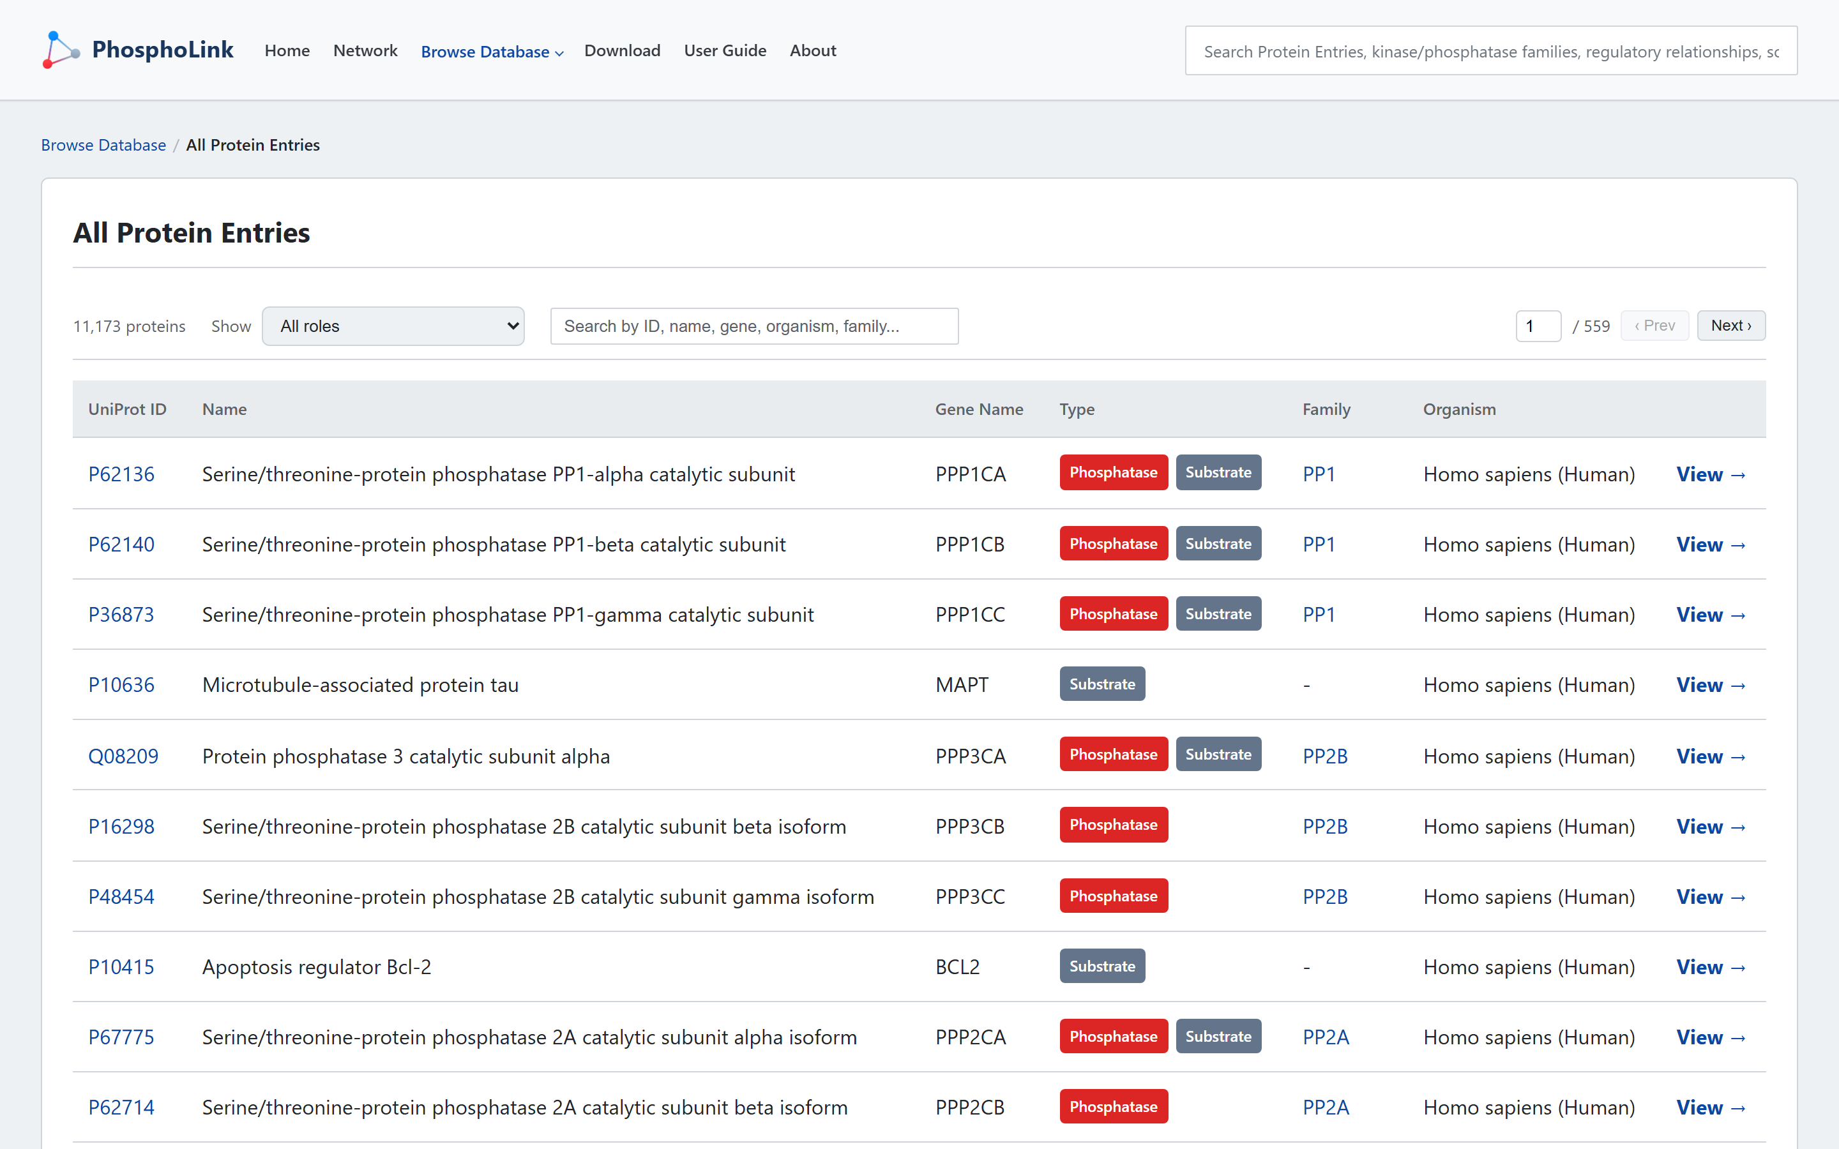Expand the Browse Database menu

coord(492,52)
